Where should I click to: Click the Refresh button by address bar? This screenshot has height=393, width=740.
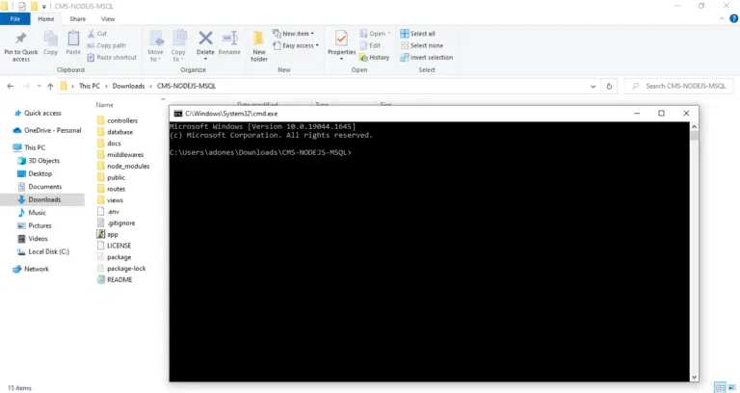(x=609, y=87)
